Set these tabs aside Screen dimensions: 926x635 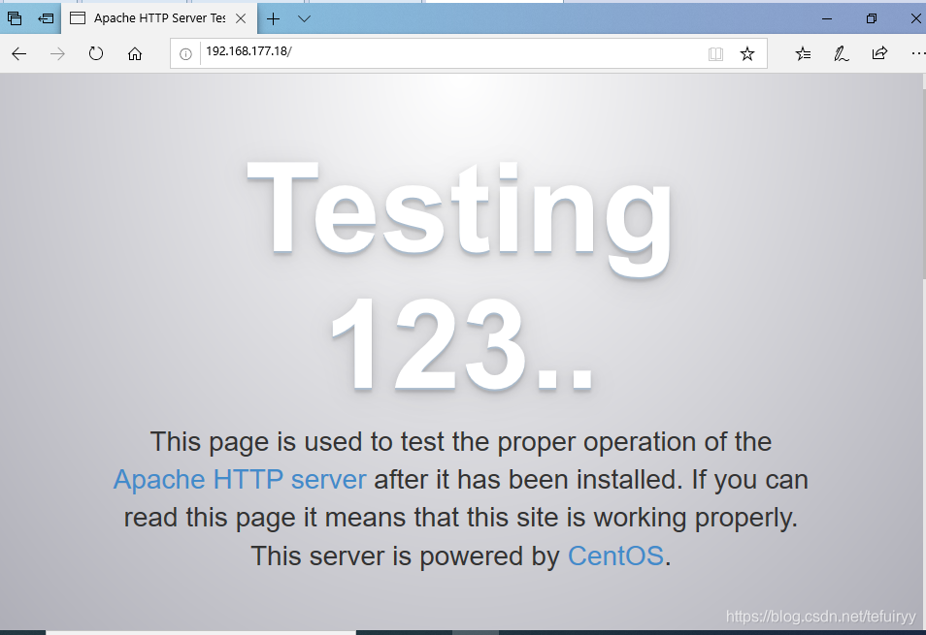pyautogui.click(x=46, y=18)
